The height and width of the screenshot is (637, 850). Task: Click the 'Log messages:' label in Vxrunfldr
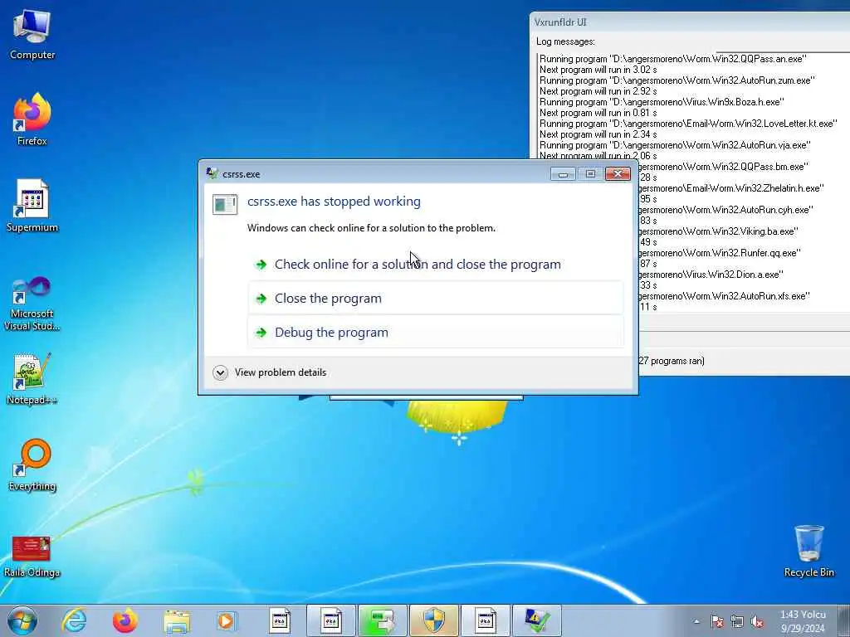tap(565, 41)
